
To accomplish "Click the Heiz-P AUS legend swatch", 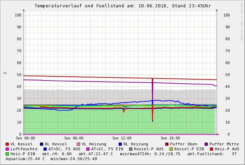I will coord(211,149).
